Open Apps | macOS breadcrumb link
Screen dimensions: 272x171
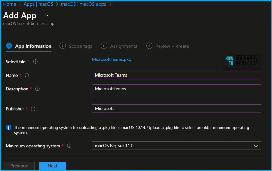tap(38, 4)
